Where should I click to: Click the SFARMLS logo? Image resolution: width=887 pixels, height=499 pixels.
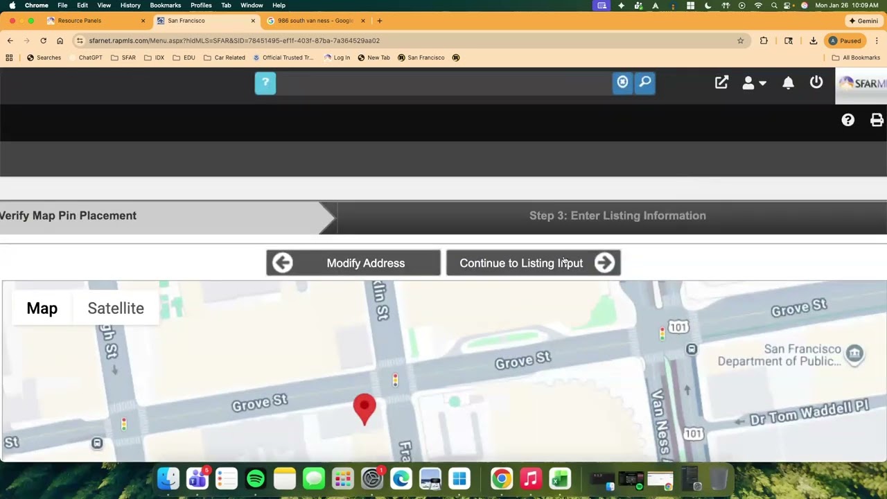[x=861, y=84]
